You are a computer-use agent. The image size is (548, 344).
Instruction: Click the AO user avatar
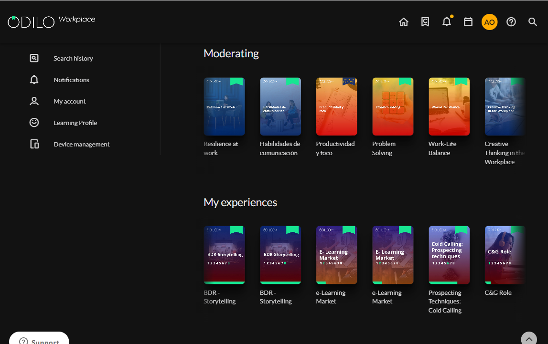(489, 22)
